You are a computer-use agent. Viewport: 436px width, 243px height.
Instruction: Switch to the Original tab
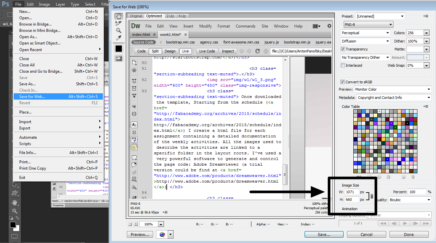click(136, 16)
